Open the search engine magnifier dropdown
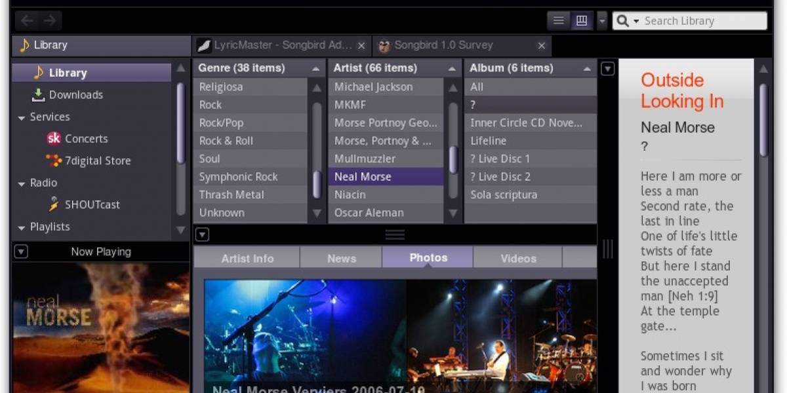The width and height of the screenshot is (787, 393). [x=628, y=21]
